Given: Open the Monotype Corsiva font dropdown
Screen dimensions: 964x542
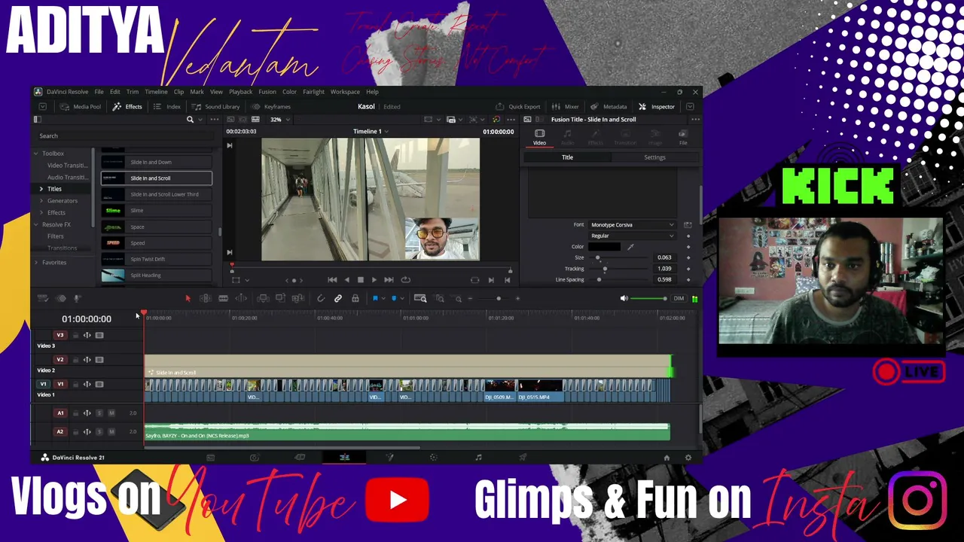Looking at the screenshot, I should 632,225.
